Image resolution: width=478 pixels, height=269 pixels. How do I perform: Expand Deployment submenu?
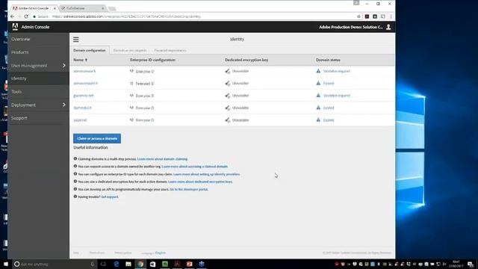(64, 105)
